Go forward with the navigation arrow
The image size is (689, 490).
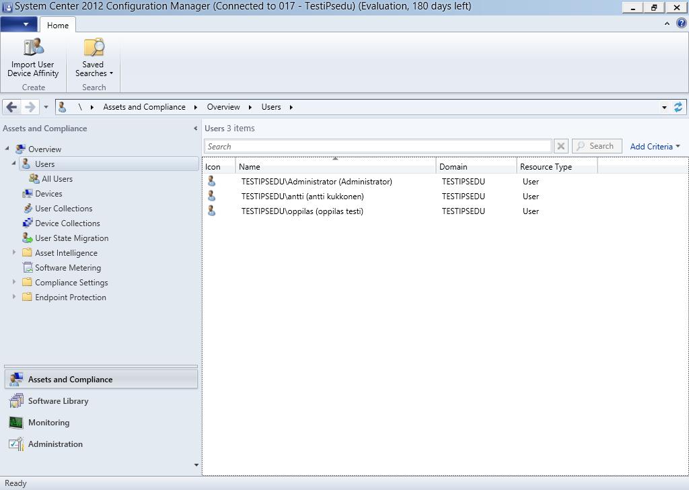[30, 107]
